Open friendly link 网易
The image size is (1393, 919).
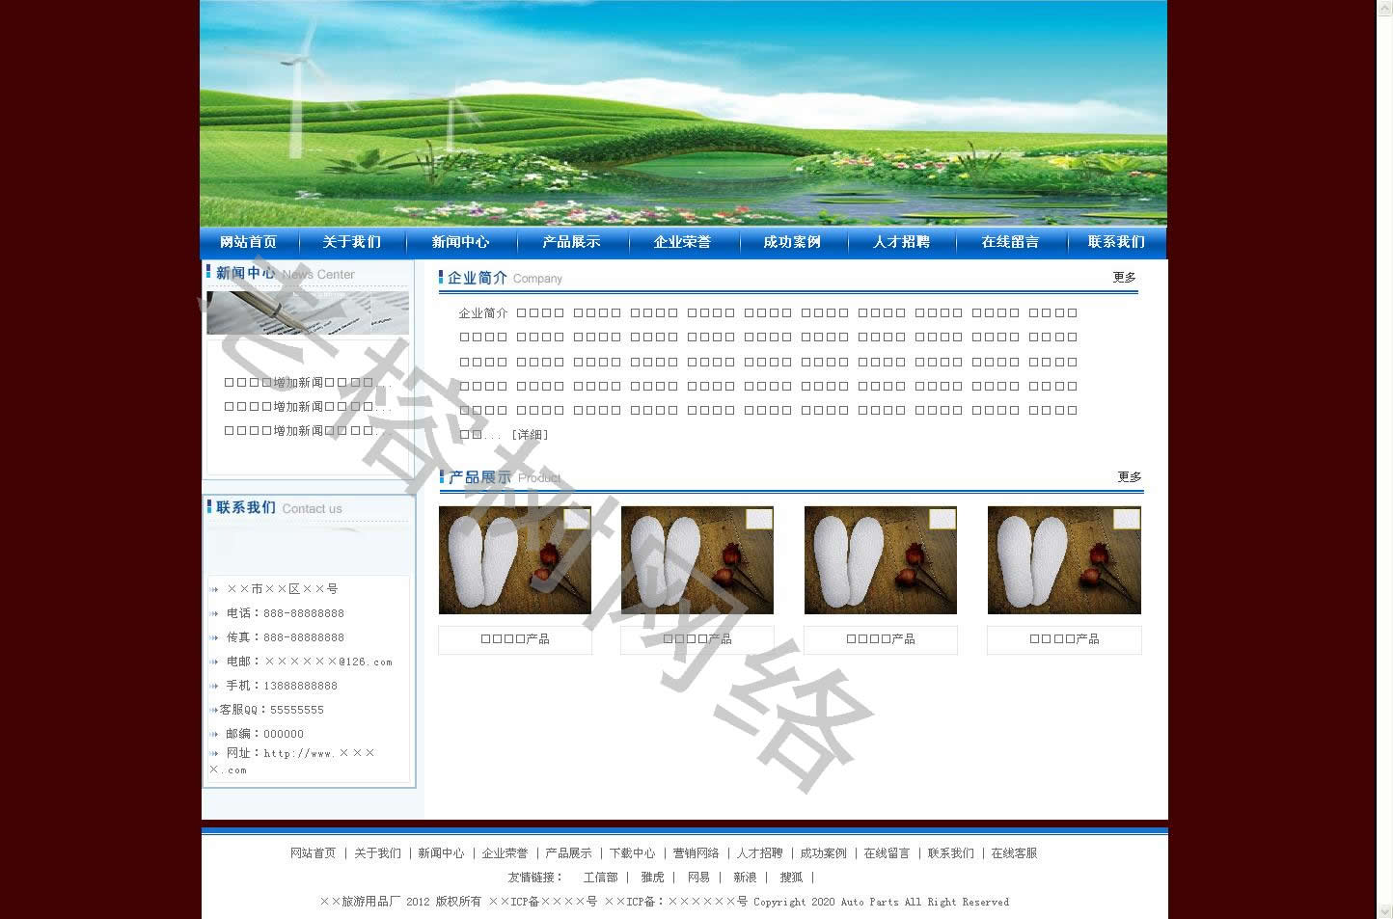698,878
